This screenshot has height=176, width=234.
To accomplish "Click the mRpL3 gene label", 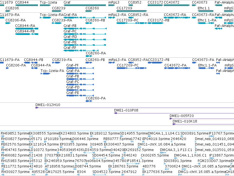I will point(114,2).
